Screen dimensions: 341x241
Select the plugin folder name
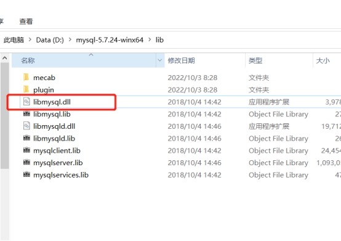(44, 90)
